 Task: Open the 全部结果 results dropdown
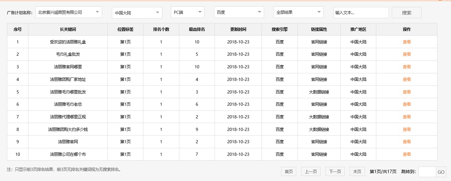click(298, 12)
